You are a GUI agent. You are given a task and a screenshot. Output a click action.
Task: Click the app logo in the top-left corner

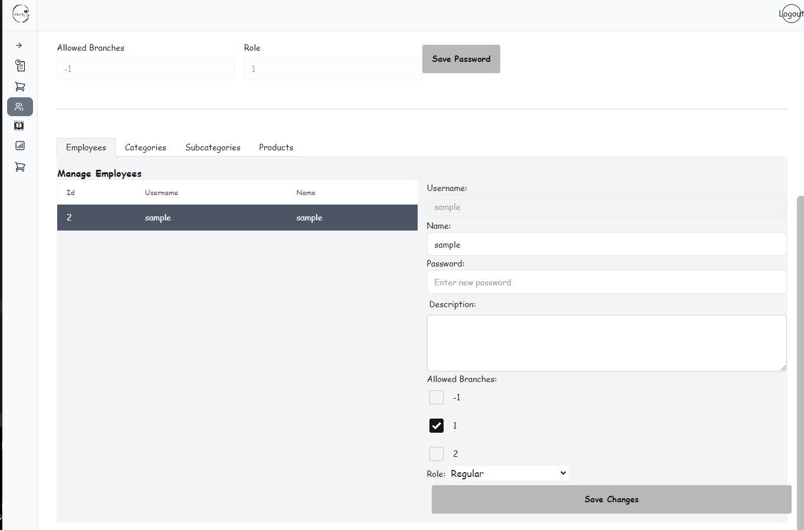21,14
